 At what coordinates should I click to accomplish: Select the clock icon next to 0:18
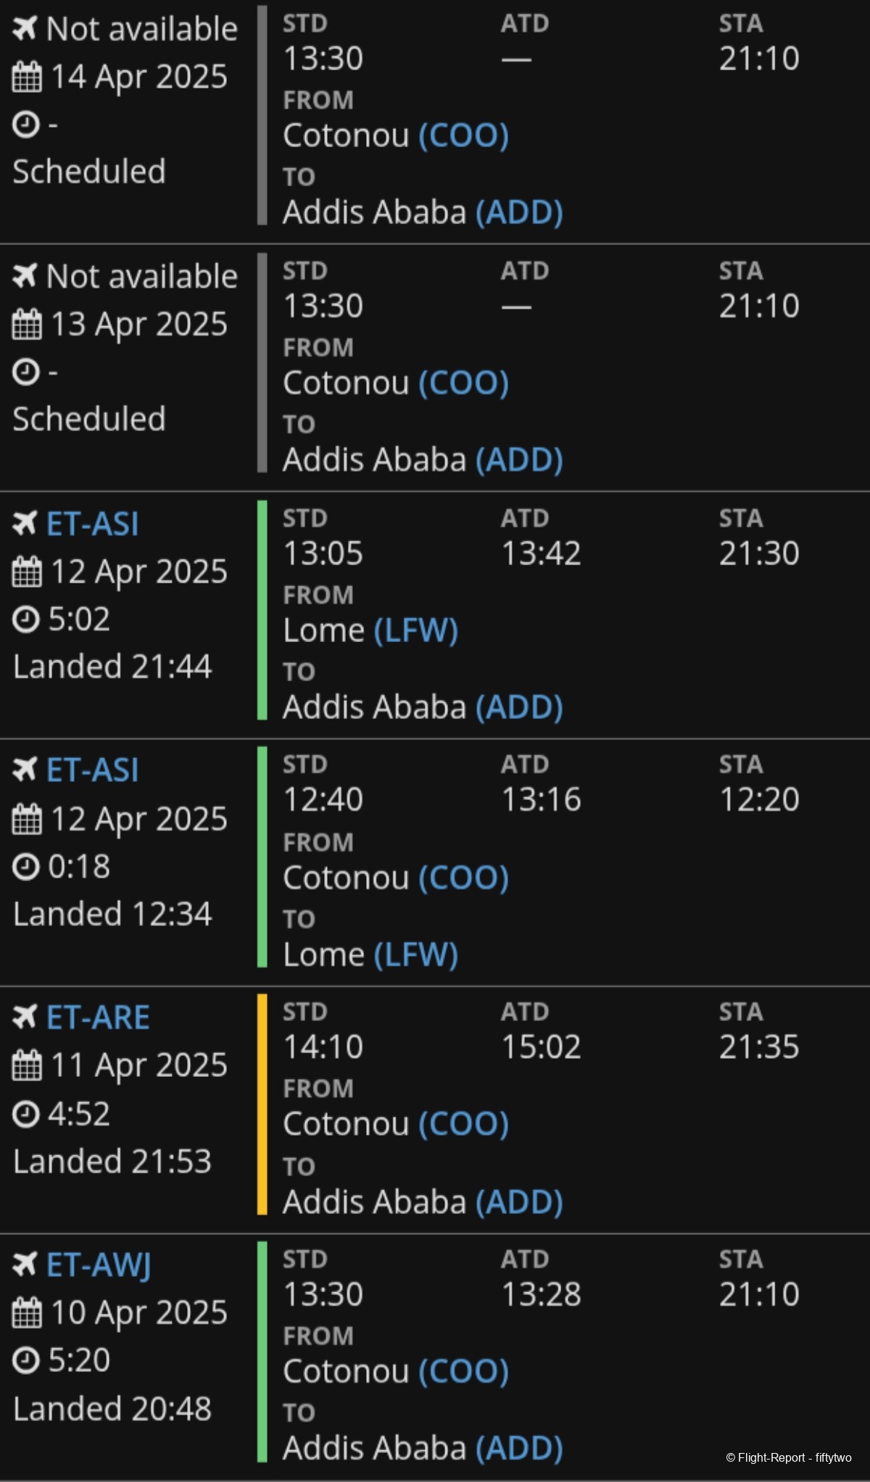[26, 867]
